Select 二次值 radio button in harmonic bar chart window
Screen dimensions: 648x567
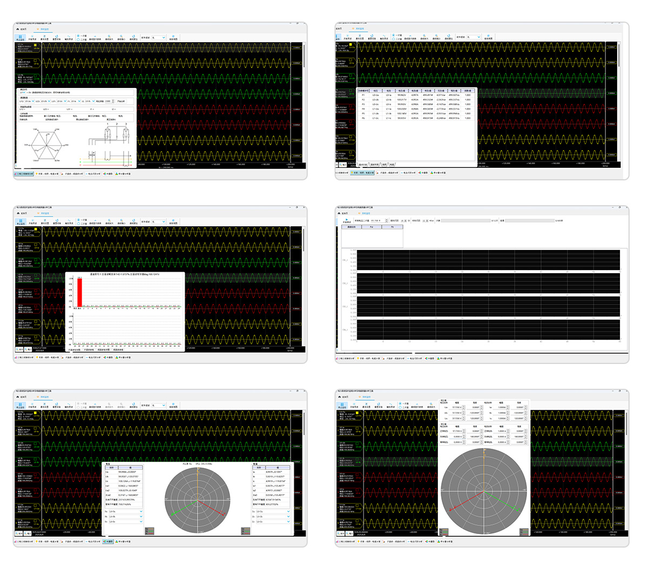pos(79,222)
